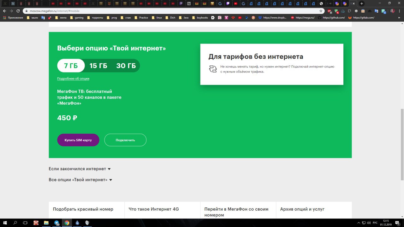Open the linux bookmark folder
404x227 pixels.
(x=157, y=18)
